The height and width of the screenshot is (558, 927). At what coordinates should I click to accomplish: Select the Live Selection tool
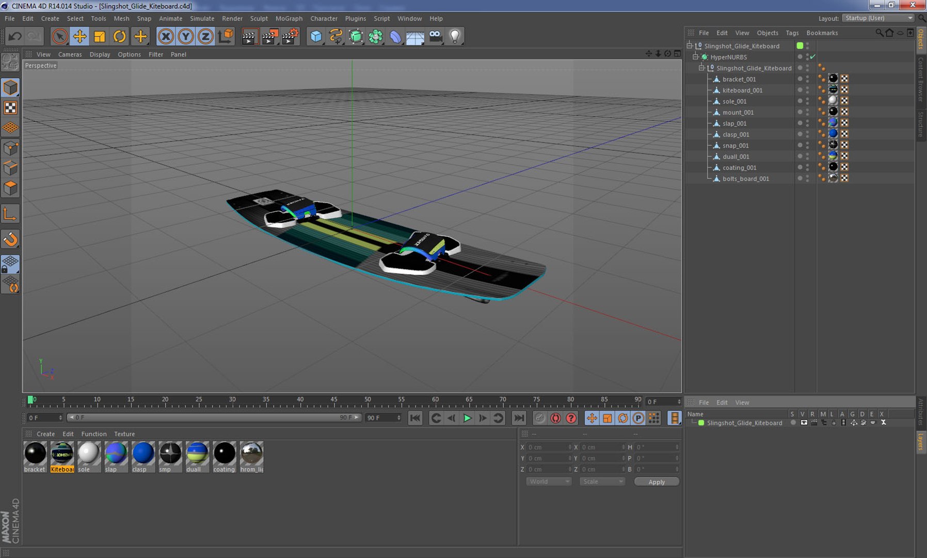click(59, 36)
